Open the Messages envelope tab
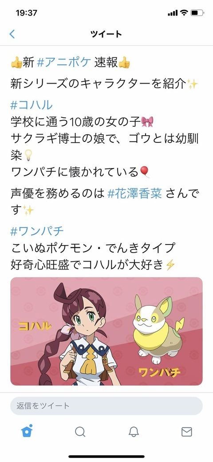Viewport: 213px width, 462px height. pos(186,432)
